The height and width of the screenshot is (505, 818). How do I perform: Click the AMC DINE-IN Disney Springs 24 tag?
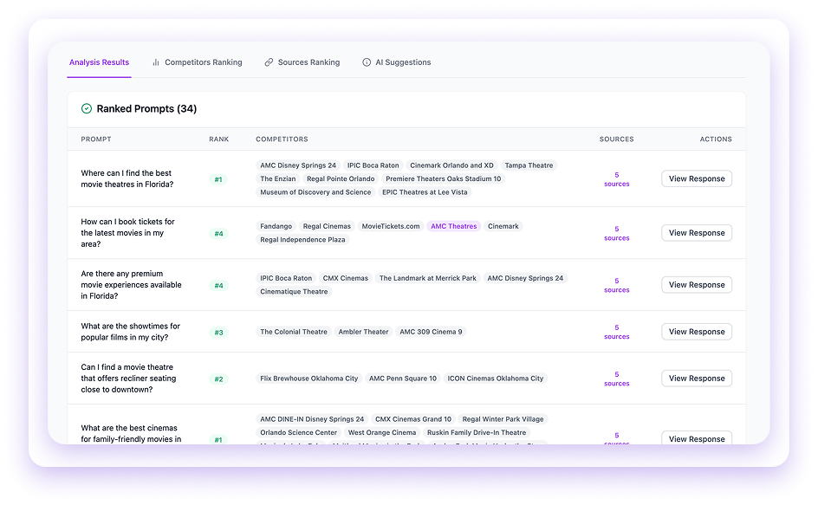(312, 419)
